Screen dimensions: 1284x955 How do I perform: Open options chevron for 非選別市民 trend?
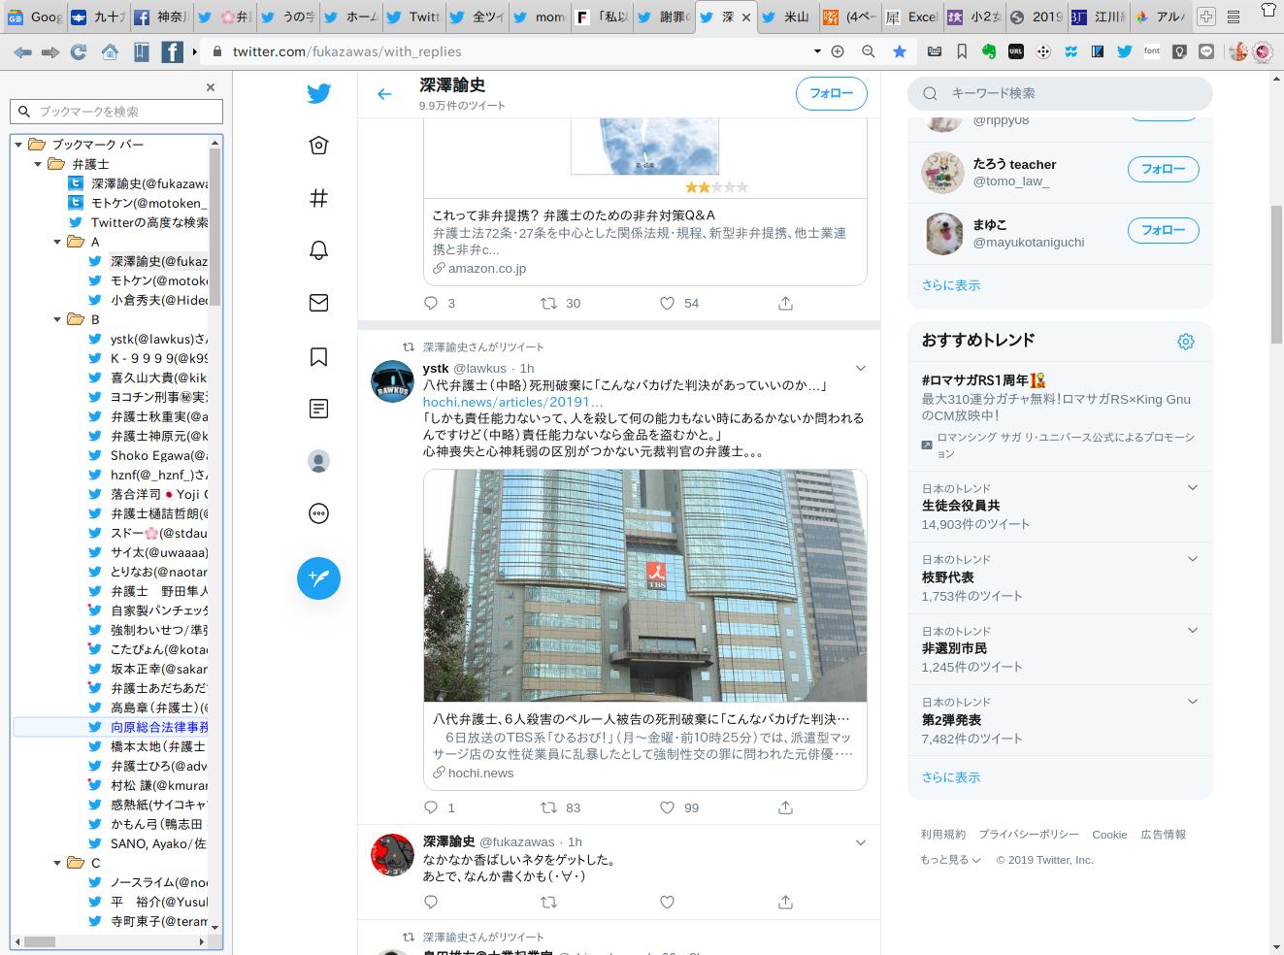pyautogui.click(x=1193, y=630)
